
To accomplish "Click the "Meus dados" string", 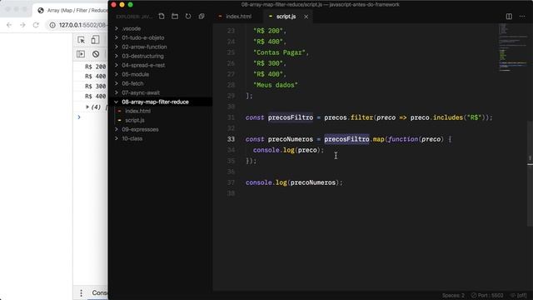I will (276, 85).
